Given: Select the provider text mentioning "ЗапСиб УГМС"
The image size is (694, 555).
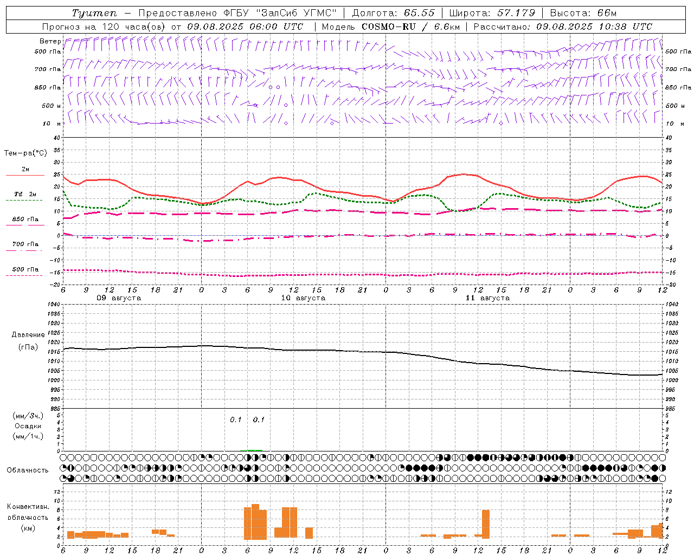Looking at the screenshot, I should (x=238, y=13).
